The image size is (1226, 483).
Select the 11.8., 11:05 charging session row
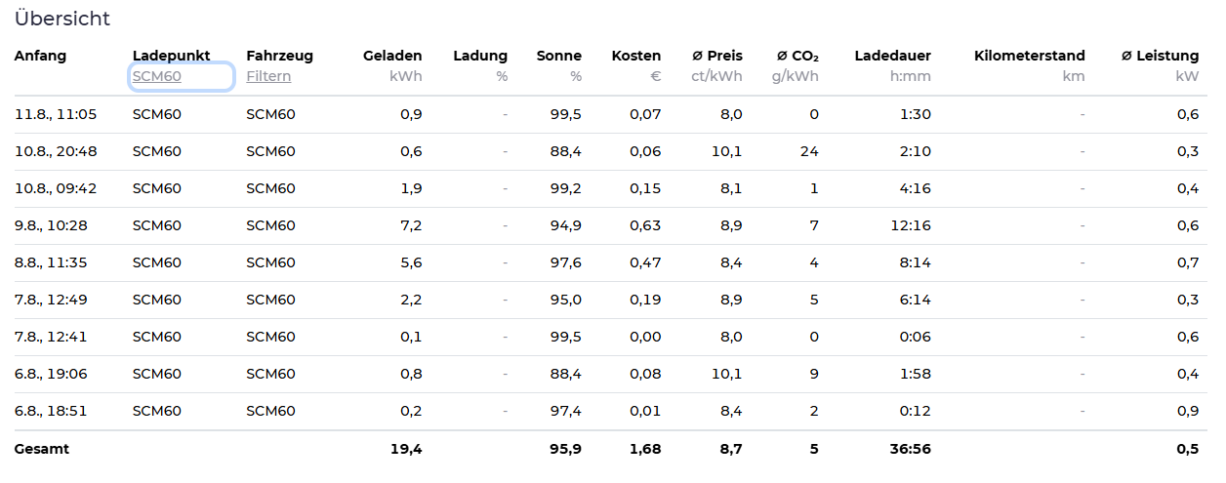pos(610,114)
